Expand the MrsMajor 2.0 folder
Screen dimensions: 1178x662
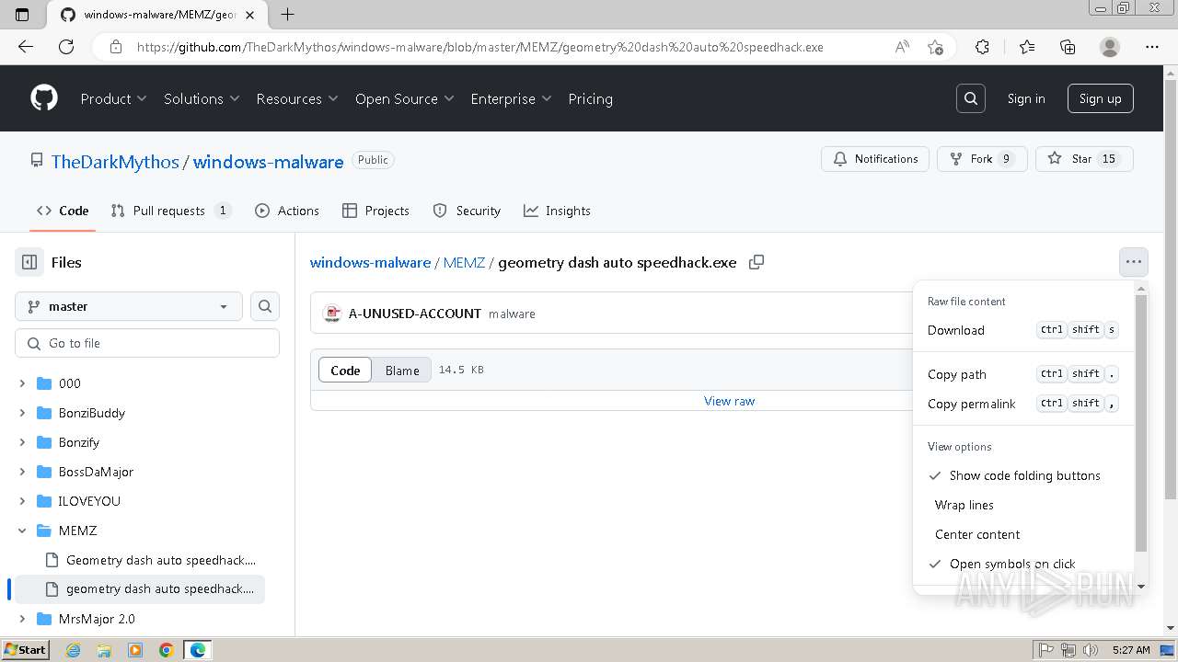click(x=22, y=619)
